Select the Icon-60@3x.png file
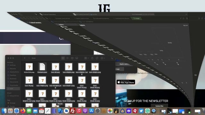205x115 pixels. point(95,68)
